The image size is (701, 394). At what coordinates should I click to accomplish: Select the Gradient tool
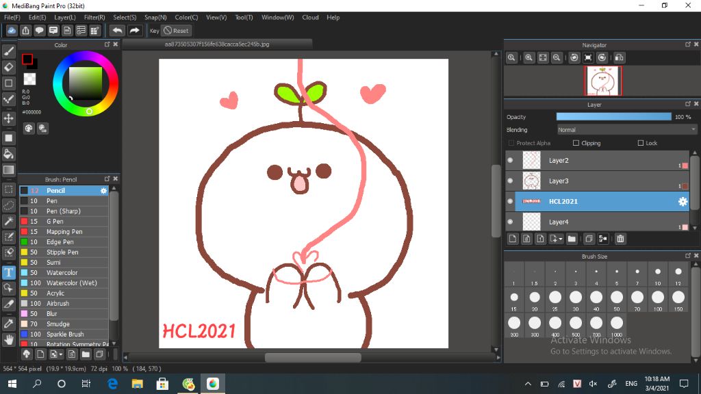[8, 170]
